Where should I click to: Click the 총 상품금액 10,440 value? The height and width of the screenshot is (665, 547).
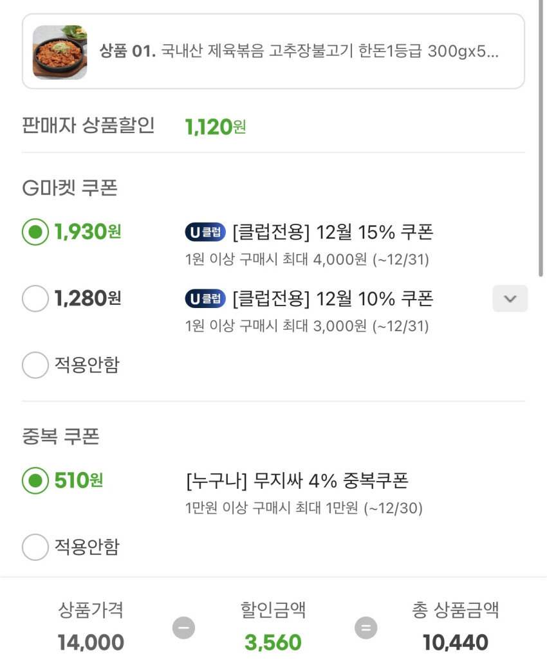455,642
